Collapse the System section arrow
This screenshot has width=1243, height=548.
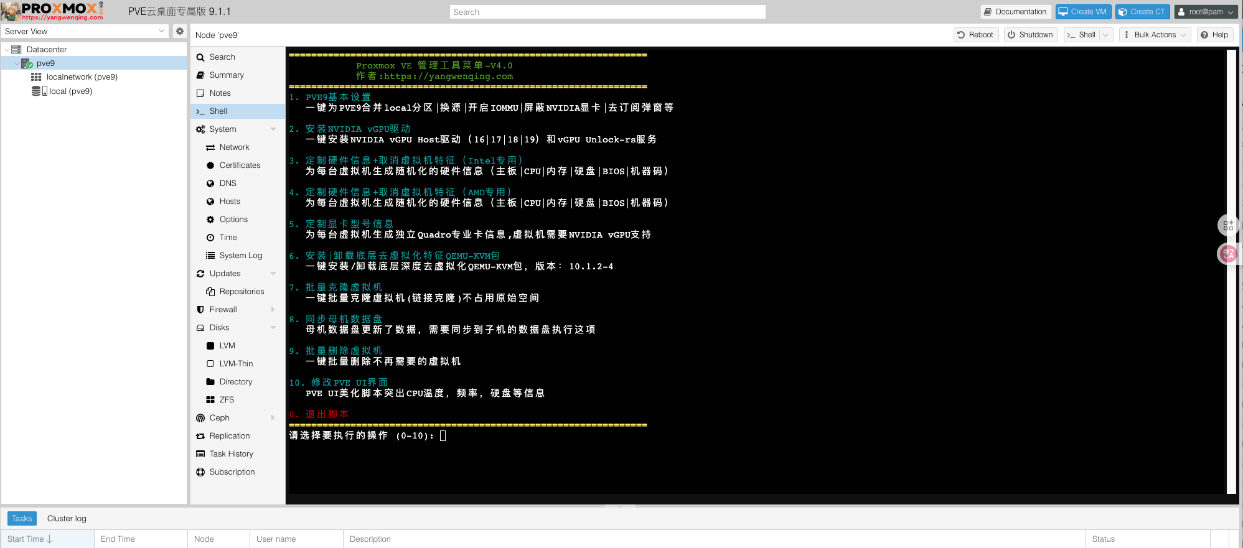[273, 129]
